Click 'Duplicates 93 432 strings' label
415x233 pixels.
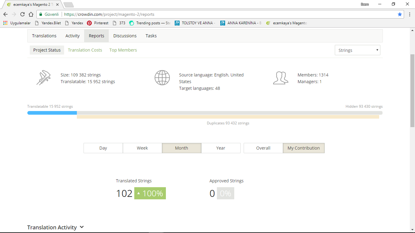[x=228, y=123]
